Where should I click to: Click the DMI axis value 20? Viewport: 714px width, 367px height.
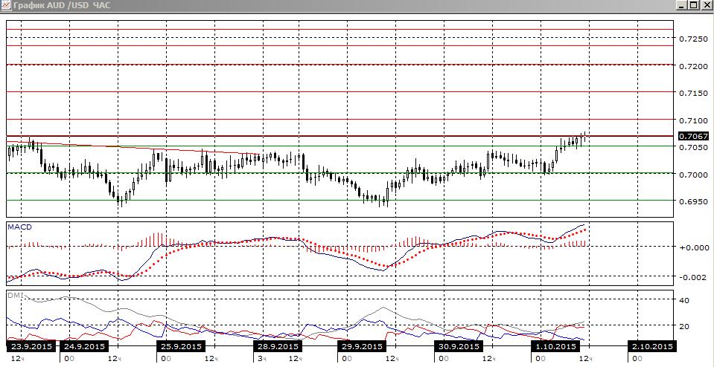(x=684, y=327)
